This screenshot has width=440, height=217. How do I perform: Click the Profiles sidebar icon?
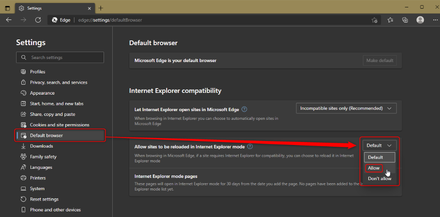pyautogui.click(x=24, y=72)
